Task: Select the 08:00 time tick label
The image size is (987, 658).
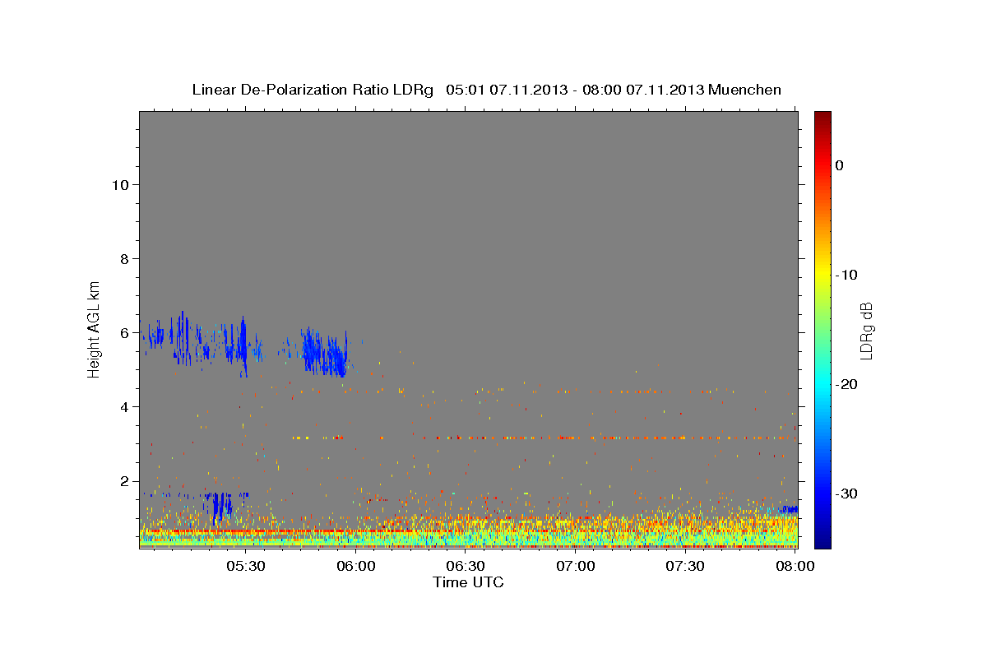Action: [x=795, y=566]
